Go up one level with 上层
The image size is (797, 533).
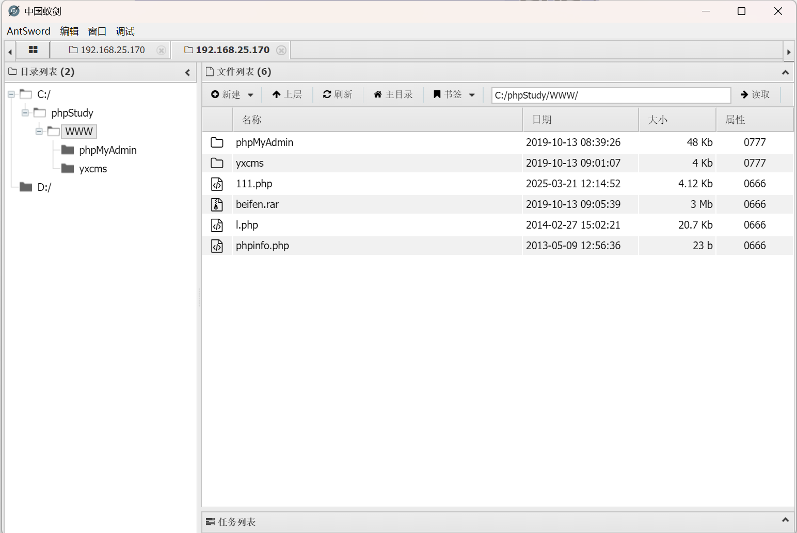[287, 94]
